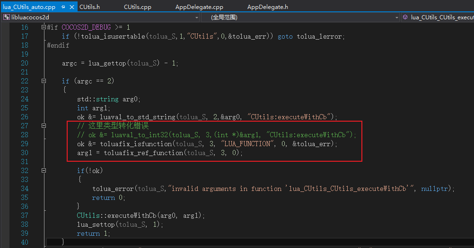This screenshot has width=474, height=248.
Task: Click the horizontal scrollbar below the code
Action: [x=237, y=246]
